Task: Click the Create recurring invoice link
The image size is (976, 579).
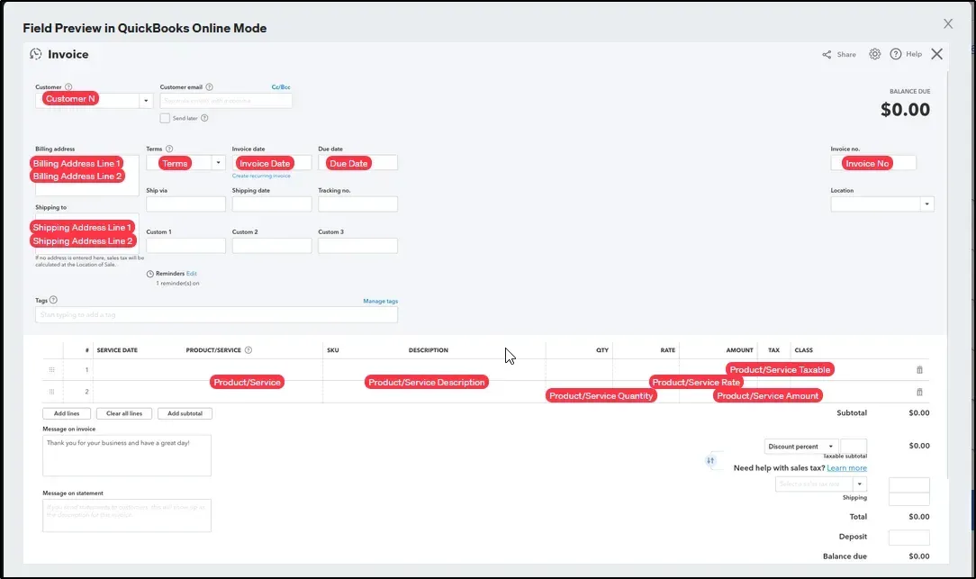Action: 261,176
